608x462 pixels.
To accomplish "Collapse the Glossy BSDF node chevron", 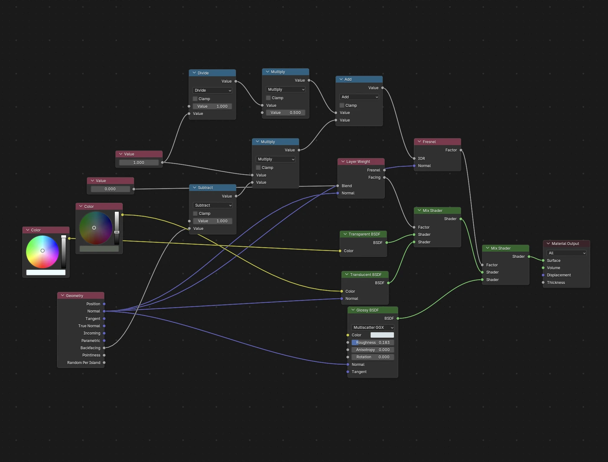I will coord(353,310).
